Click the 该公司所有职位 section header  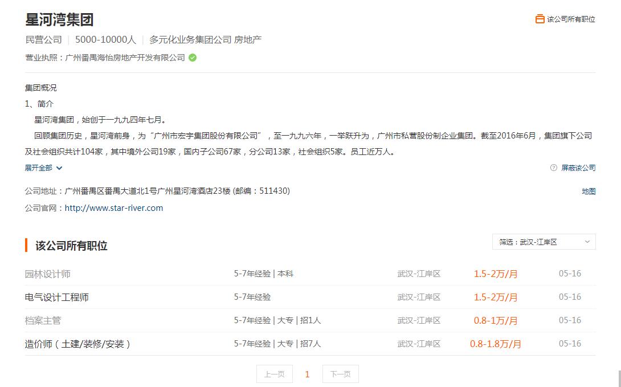tap(68, 245)
